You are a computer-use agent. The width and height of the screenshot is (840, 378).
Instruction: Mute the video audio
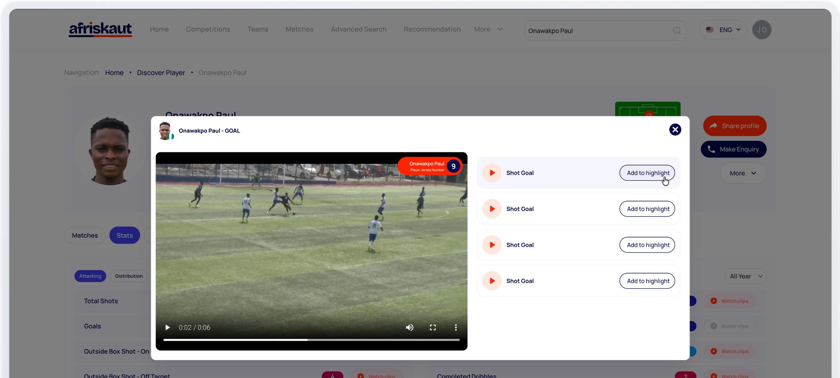(x=409, y=327)
